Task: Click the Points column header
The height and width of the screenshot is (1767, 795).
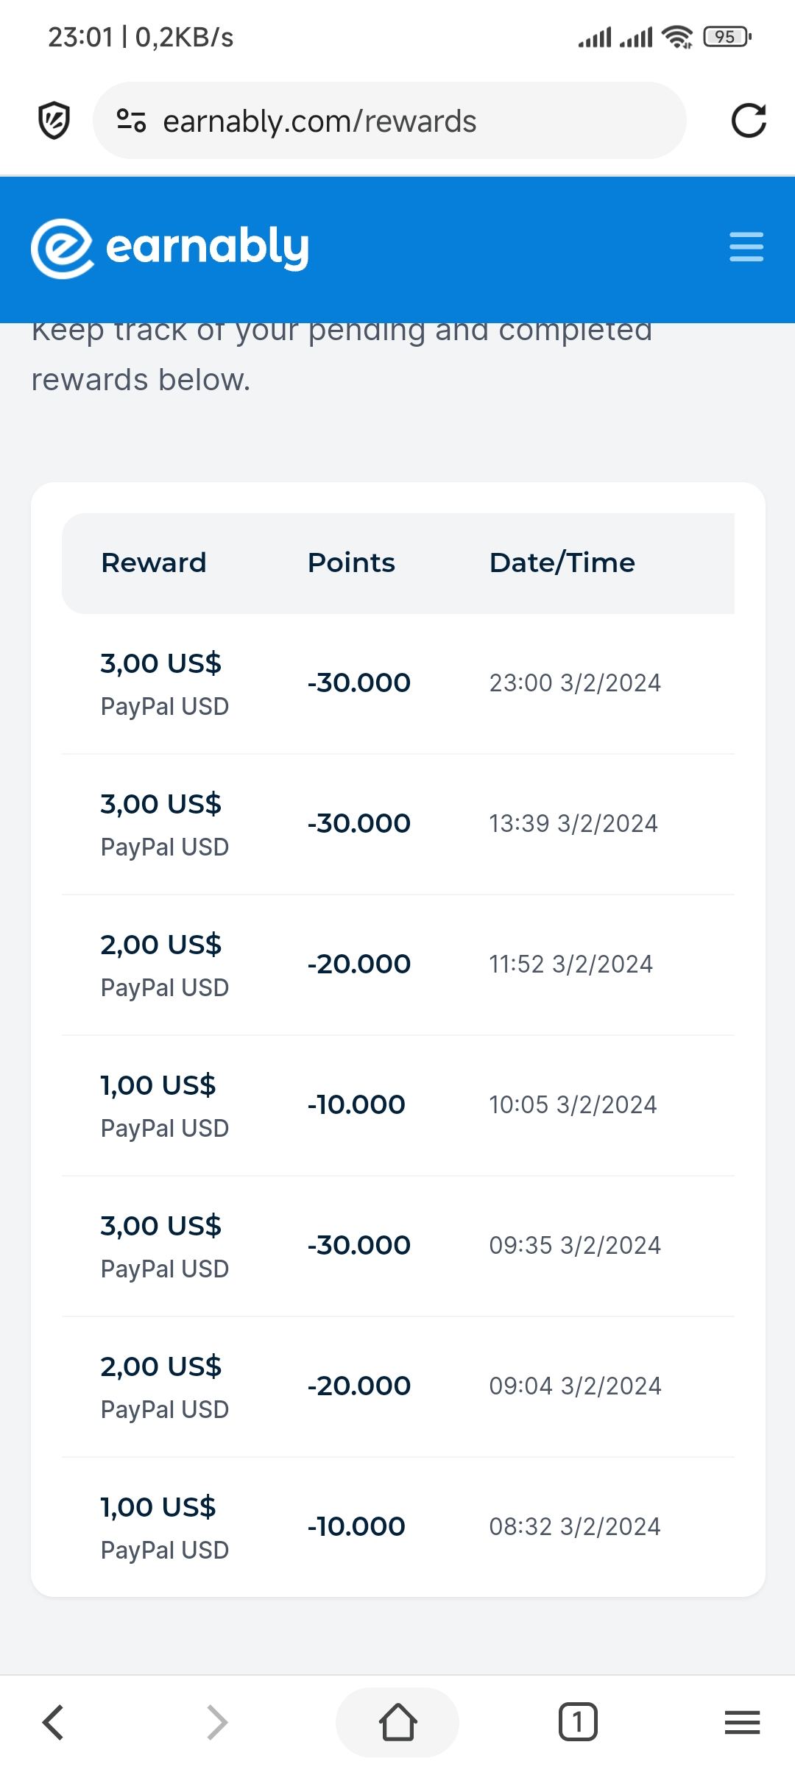Action: point(351,563)
